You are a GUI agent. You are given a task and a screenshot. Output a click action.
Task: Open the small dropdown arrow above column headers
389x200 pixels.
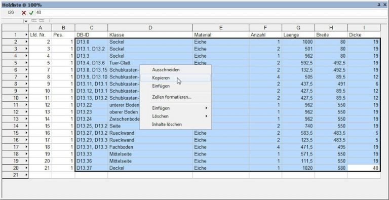click(x=26, y=21)
